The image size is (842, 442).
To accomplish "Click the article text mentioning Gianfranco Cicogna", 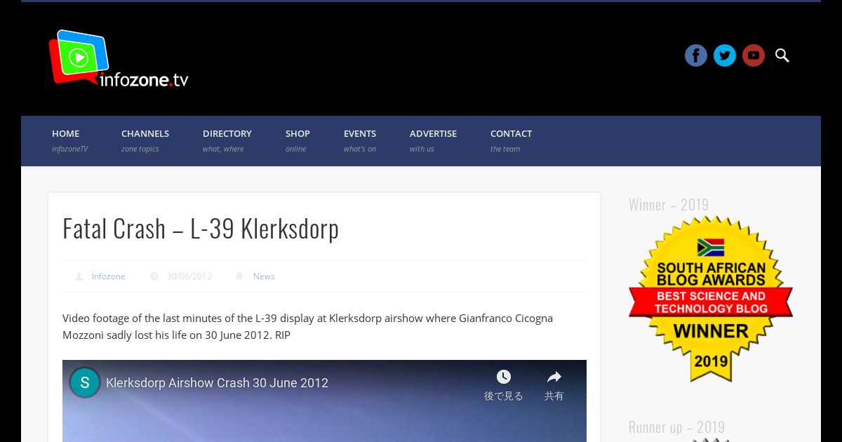I will click(x=307, y=327).
